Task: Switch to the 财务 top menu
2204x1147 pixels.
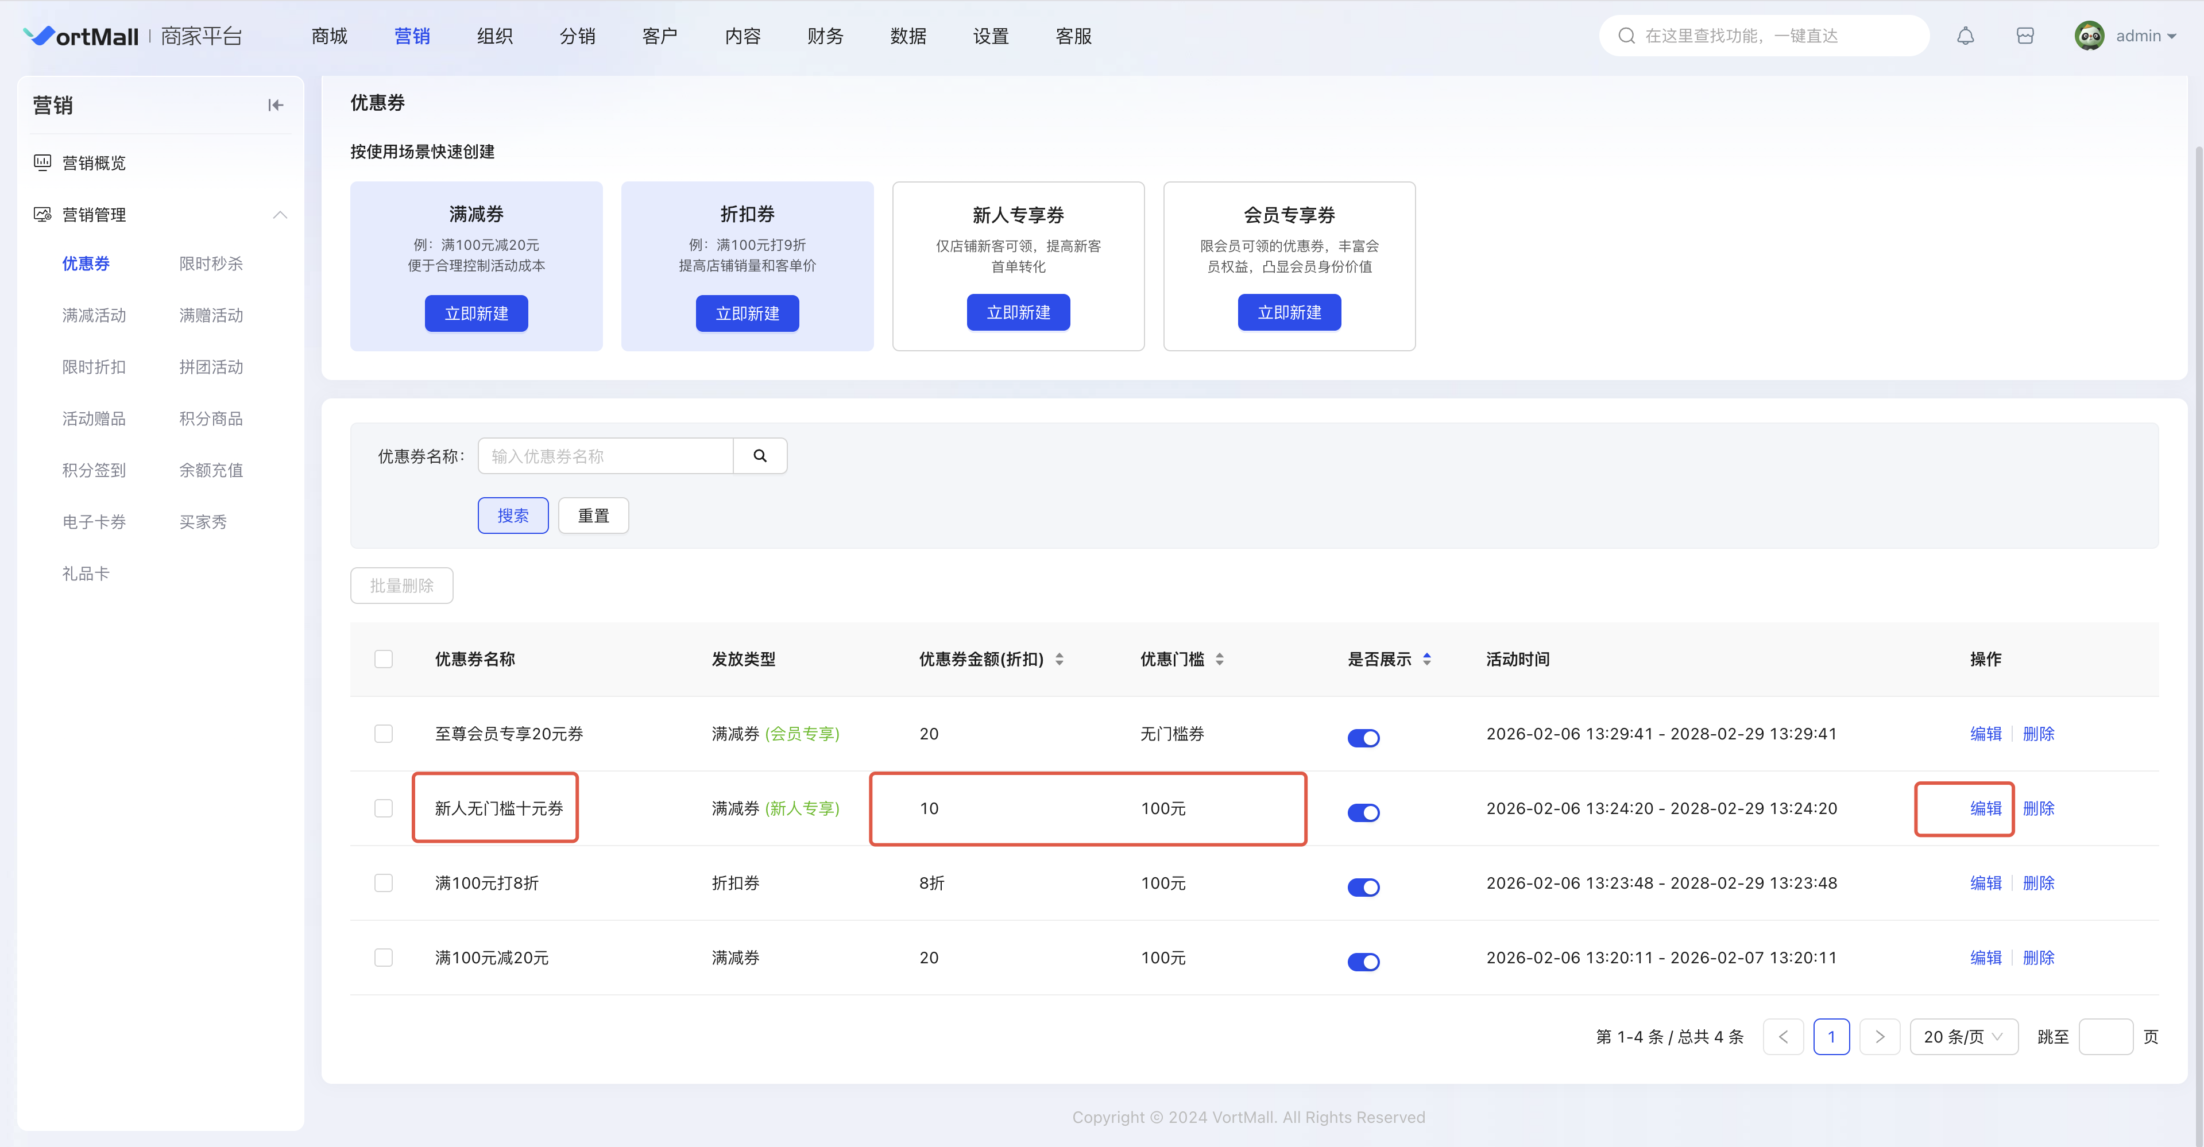Action: [825, 36]
